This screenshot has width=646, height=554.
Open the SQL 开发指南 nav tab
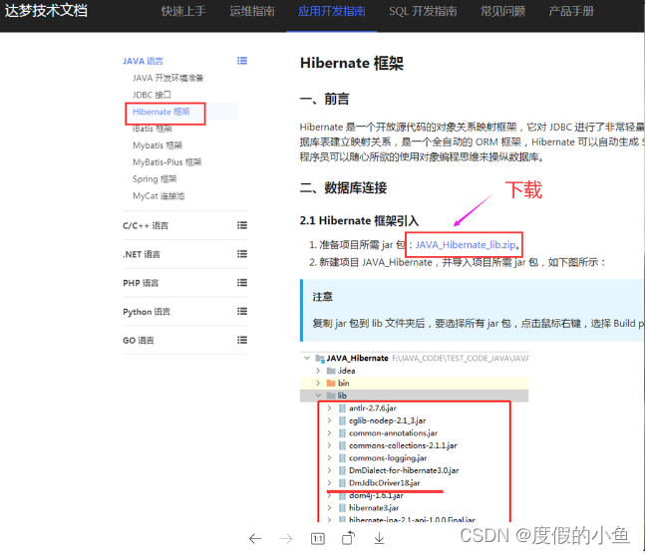coord(423,11)
